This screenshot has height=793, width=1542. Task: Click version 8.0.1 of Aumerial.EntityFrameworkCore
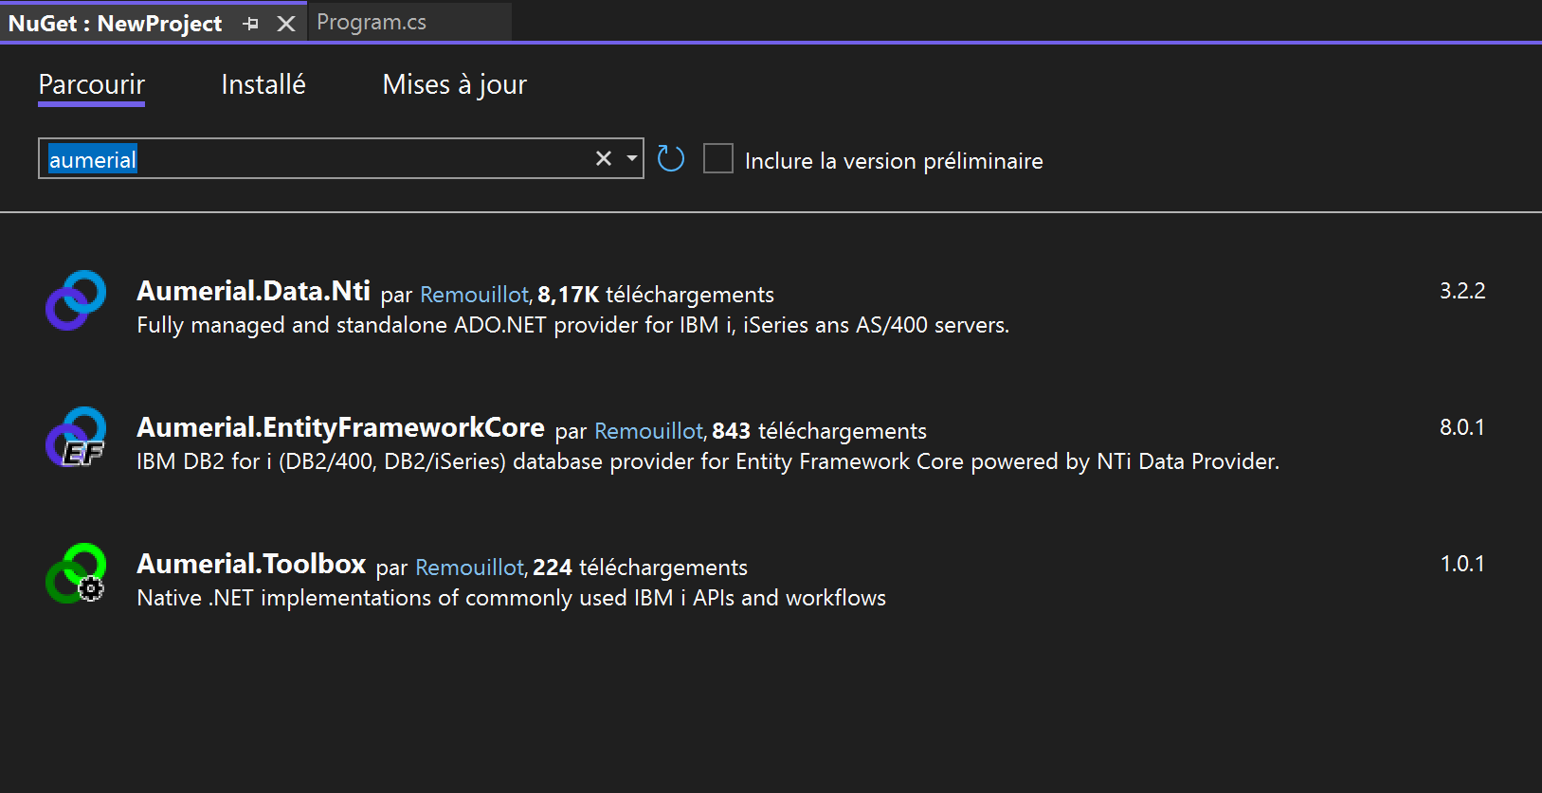click(1462, 427)
